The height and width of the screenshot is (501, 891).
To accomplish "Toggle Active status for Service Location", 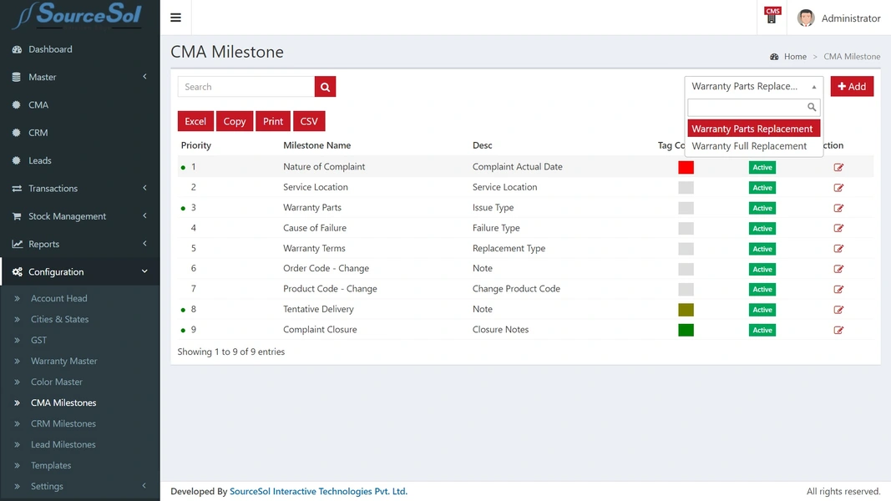I will click(762, 188).
